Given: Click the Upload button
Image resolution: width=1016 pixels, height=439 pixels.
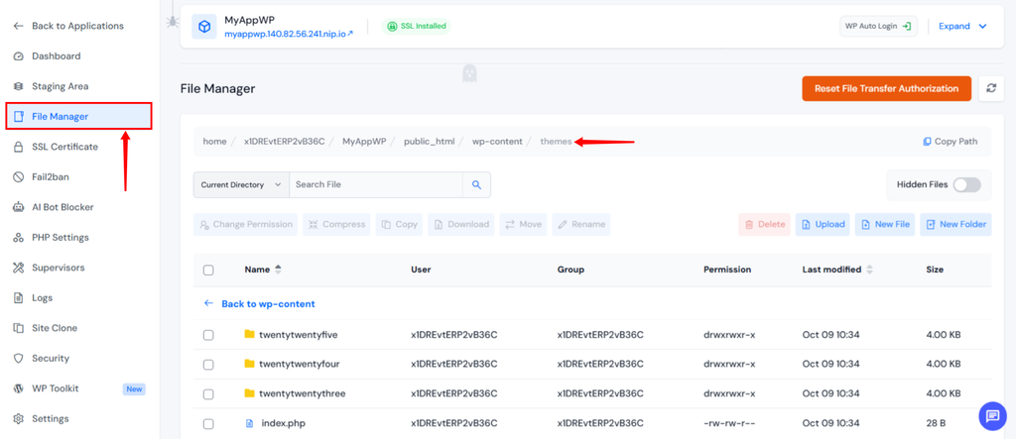Looking at the screenshot, I should 823,224.
